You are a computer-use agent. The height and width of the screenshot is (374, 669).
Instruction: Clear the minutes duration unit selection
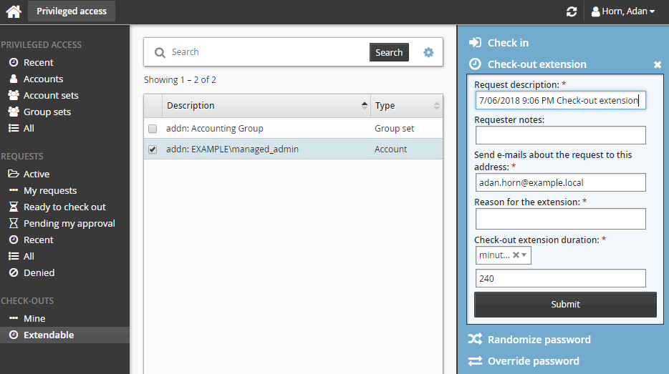point(516,255)
